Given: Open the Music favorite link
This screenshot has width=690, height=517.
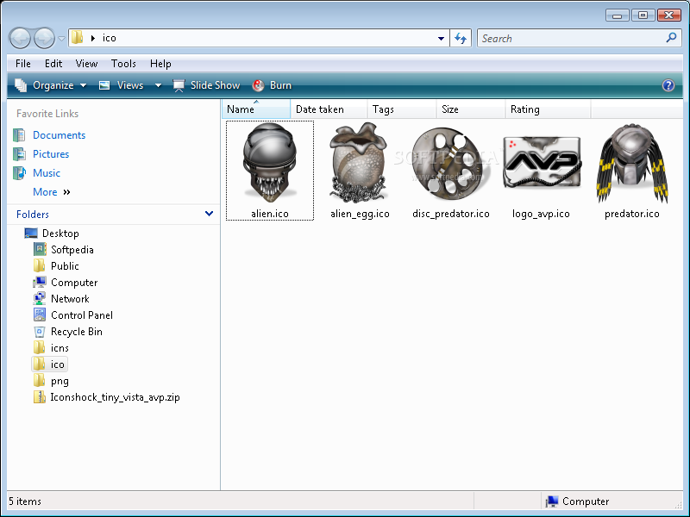Looking at the screenshot, I should tap(47, 173).
